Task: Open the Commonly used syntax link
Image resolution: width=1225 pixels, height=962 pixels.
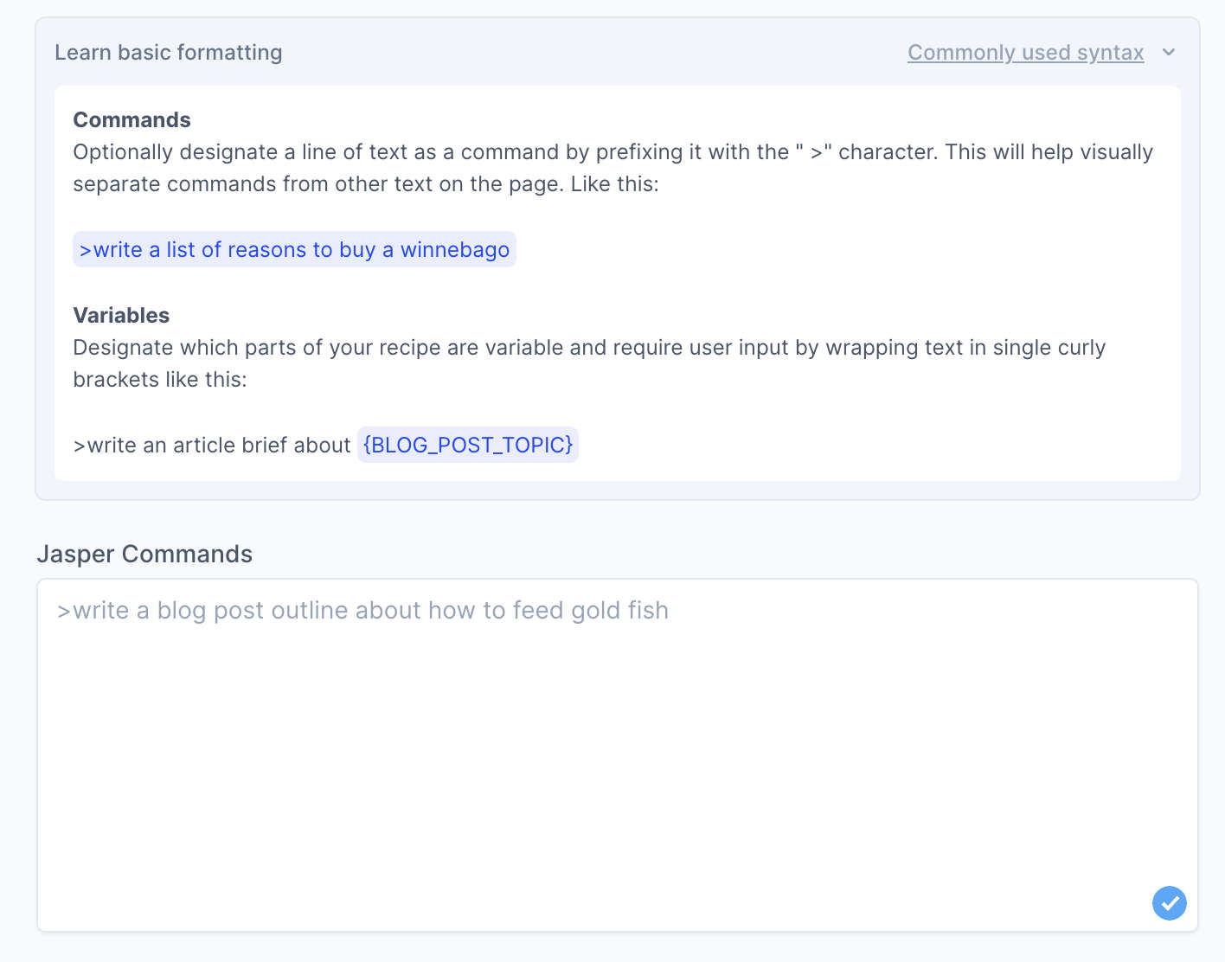Action: (1025, 53)
